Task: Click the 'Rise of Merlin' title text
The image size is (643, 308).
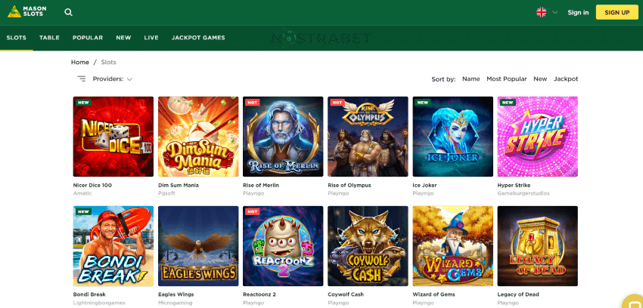Action: (261, 185)
